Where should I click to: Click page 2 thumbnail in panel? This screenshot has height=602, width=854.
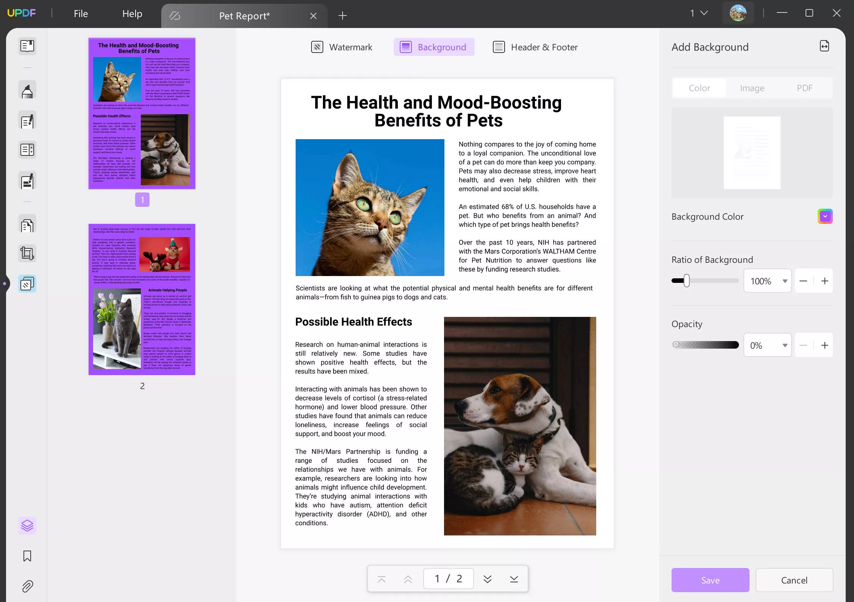pyautogui.click(x=142, y=299)
